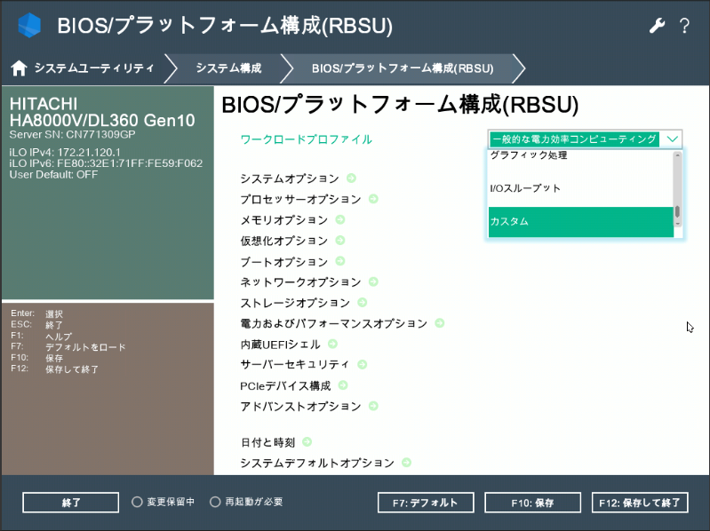Click arrow icon beside PCIeデバイス構成
710x531 pixels.
(x=343, y=385)
